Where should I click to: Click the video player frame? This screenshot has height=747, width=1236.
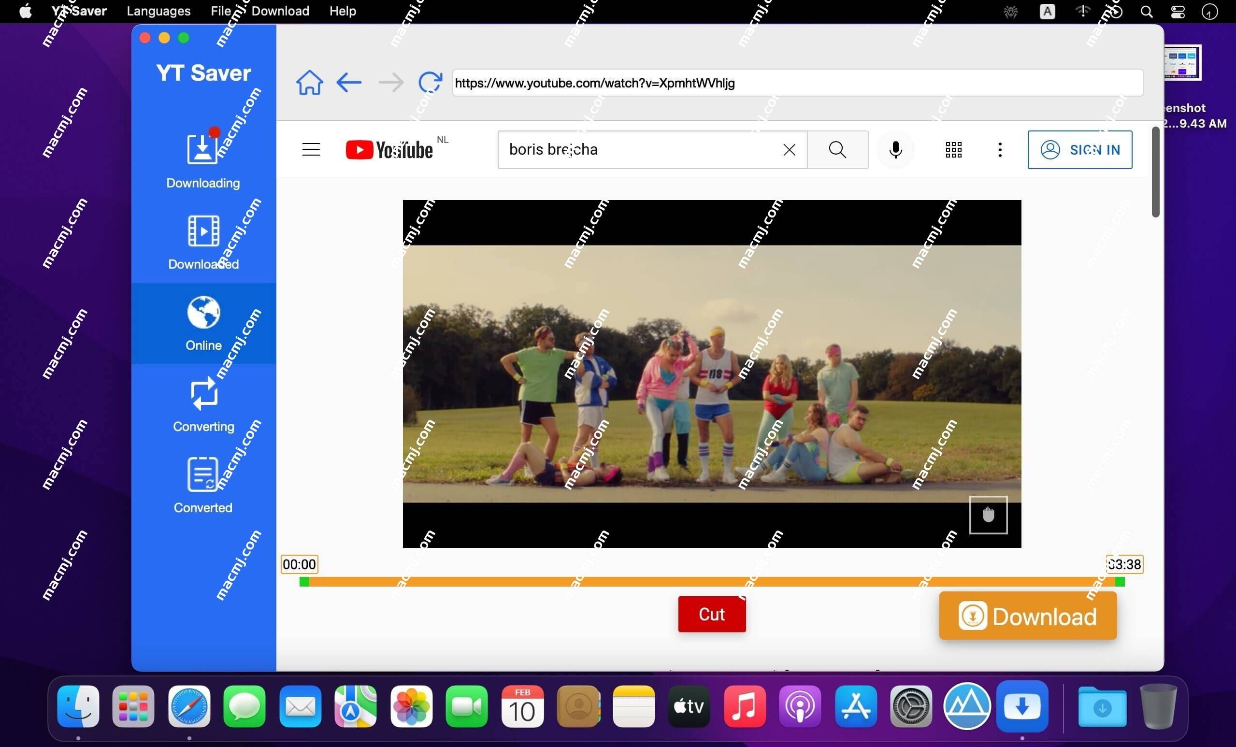[712, 374]
